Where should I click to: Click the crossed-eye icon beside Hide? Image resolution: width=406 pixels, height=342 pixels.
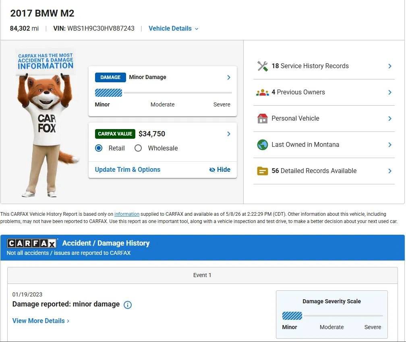[x=212, y=169]
